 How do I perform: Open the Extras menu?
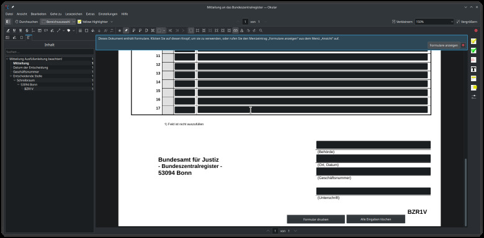coord(91,14)
